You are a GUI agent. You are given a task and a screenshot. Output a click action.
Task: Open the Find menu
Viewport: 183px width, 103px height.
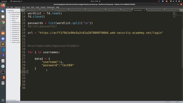pos(23,7)
